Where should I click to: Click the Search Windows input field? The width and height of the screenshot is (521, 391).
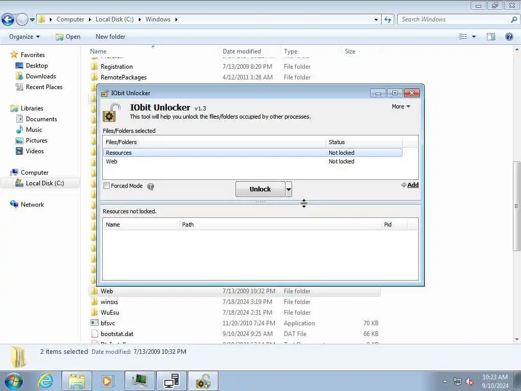click(x=454, y=20)
